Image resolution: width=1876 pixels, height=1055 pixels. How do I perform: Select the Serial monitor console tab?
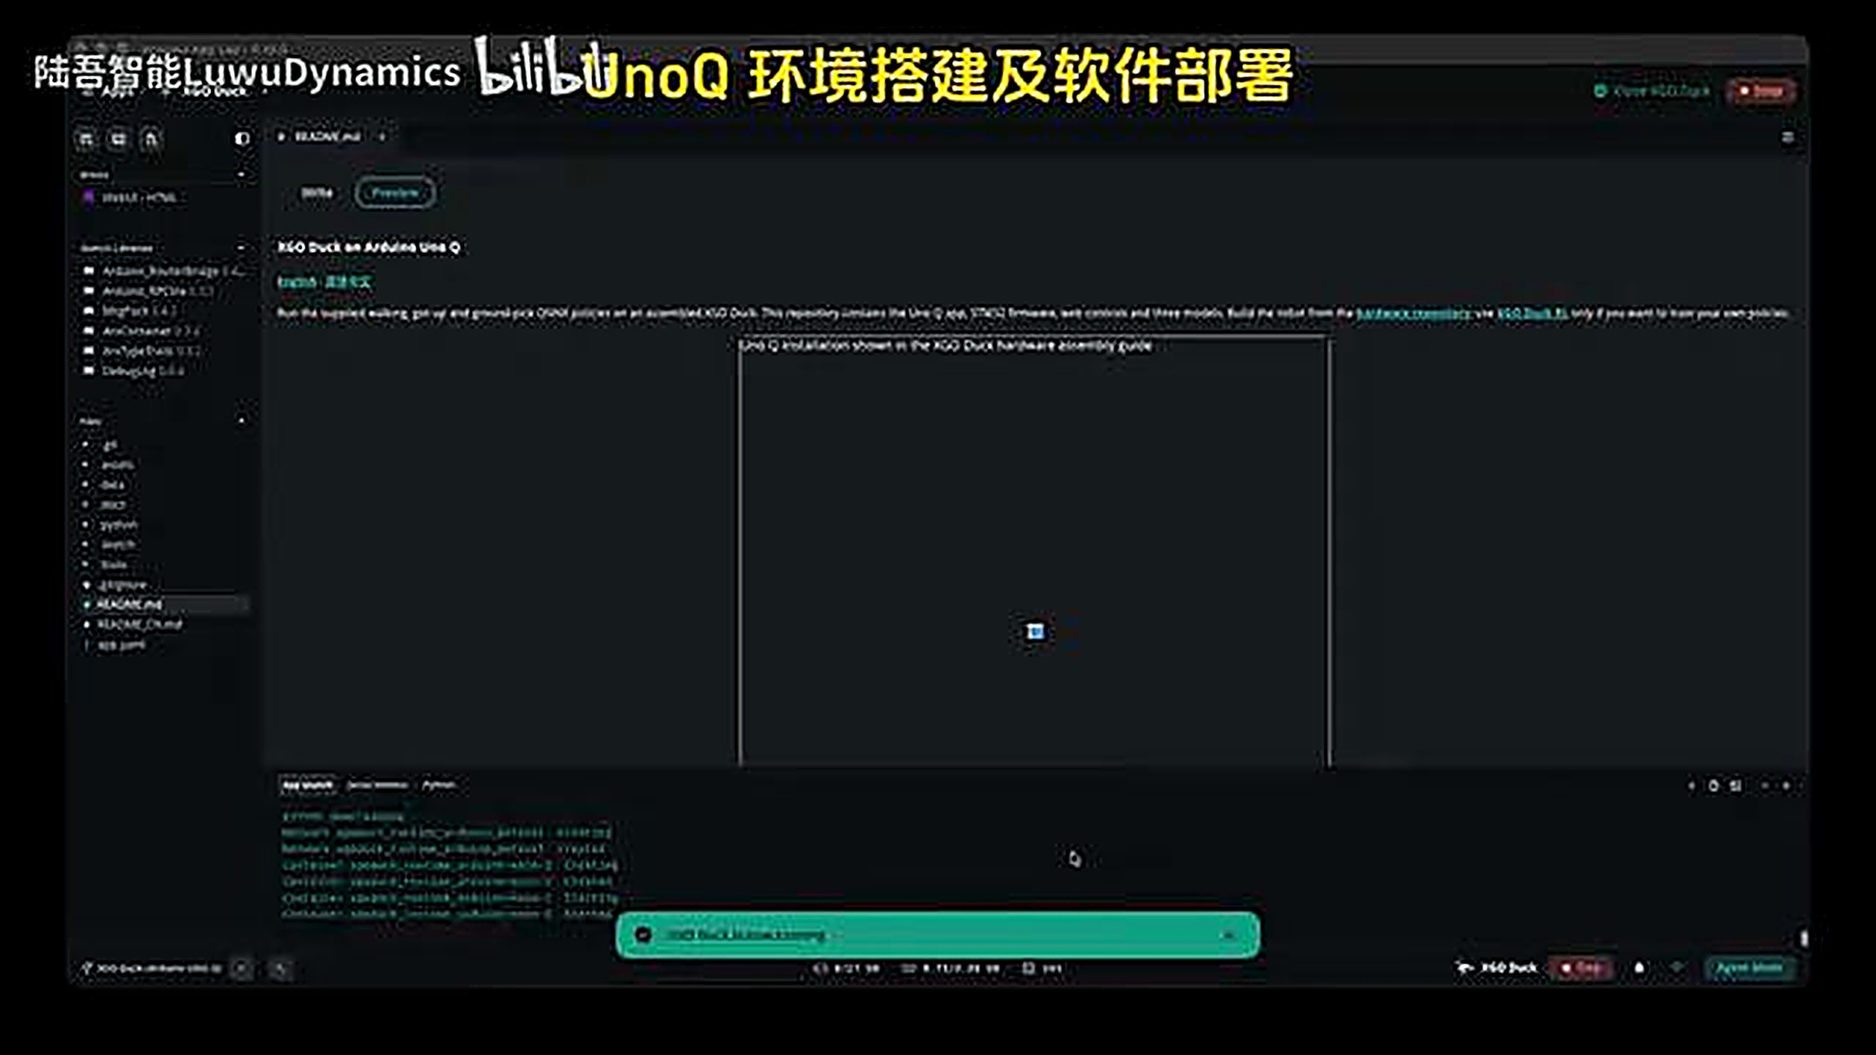pyautogui.click(x=377, y=785)
